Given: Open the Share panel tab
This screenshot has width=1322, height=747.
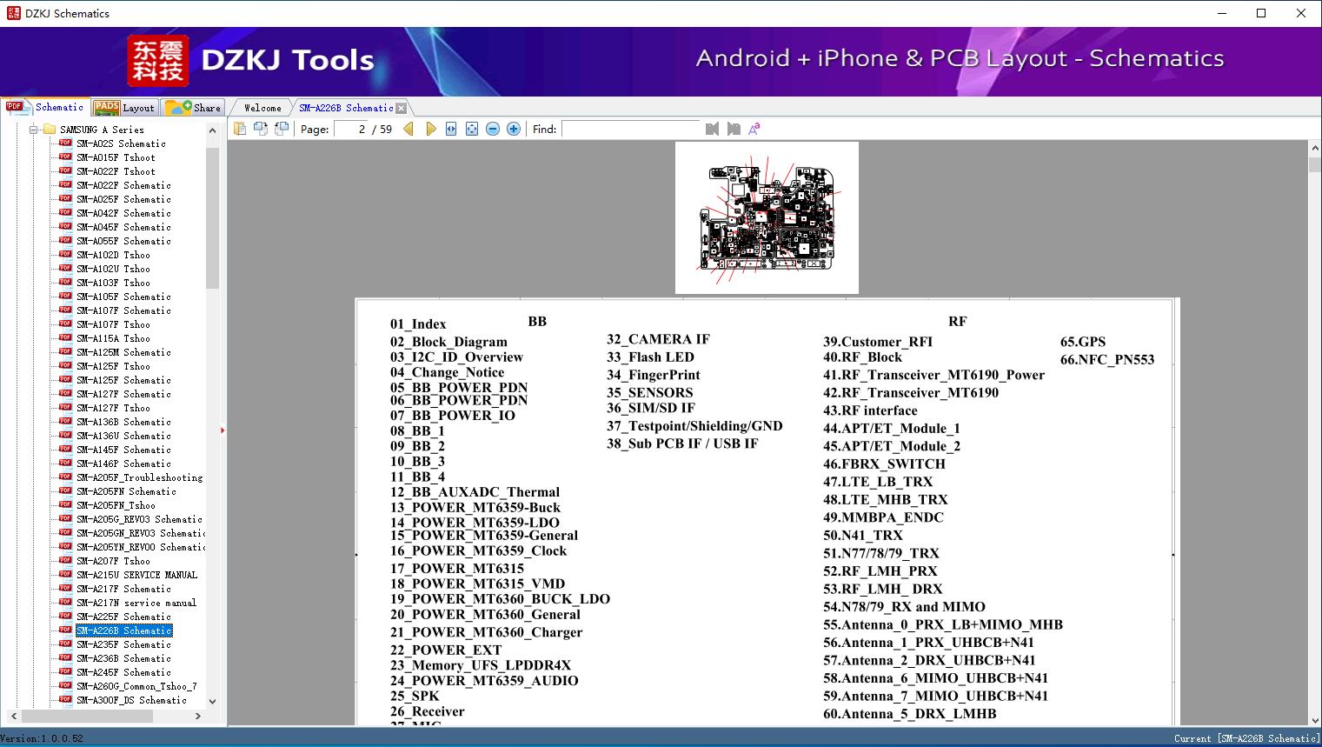Looking at the screenshot, I should pyautogui.click(x=193, y=108).
